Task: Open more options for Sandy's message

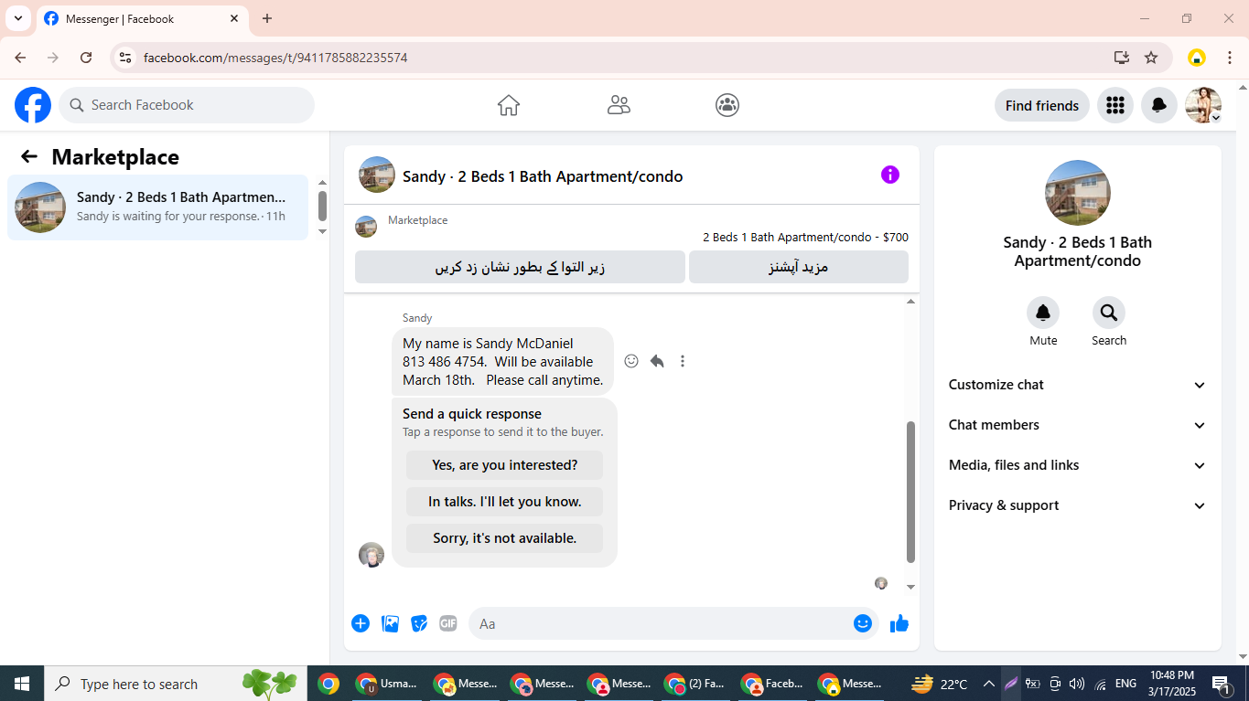Action: [683, 361]
